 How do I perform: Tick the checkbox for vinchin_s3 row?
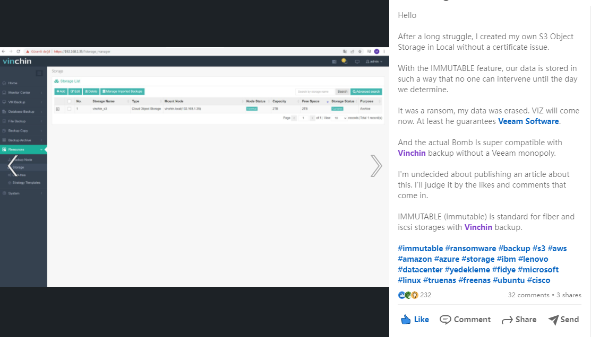coord(69,109)
